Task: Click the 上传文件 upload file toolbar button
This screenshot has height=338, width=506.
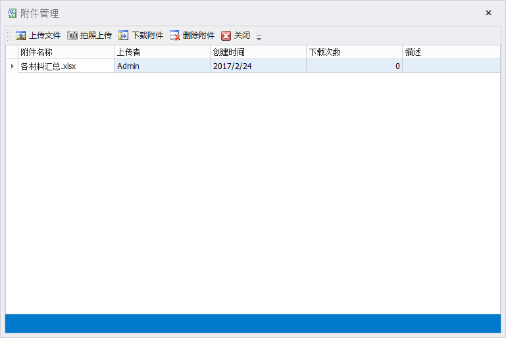Action: [x=38, y=36]
